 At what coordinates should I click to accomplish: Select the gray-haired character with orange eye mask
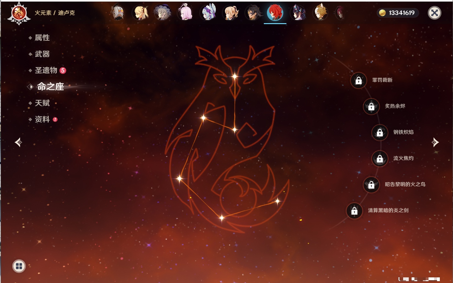tap(118, 13)
